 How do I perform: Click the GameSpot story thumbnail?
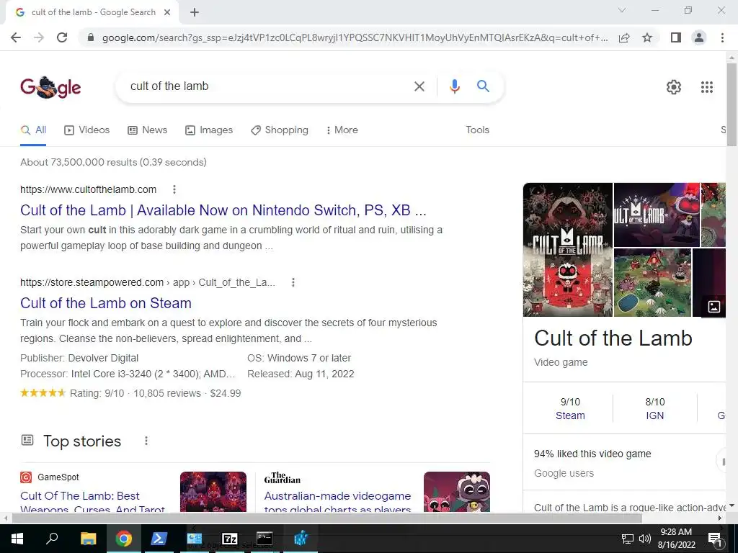pos(213,492)
